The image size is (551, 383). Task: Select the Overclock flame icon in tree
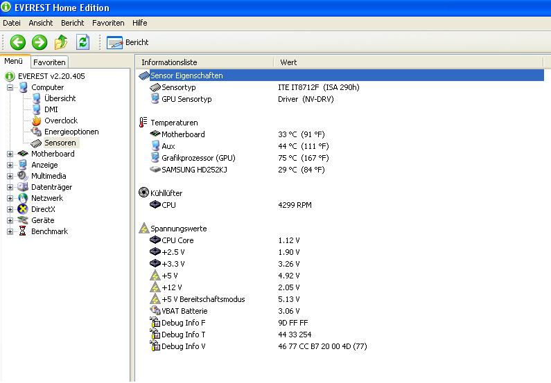(37, 121)
